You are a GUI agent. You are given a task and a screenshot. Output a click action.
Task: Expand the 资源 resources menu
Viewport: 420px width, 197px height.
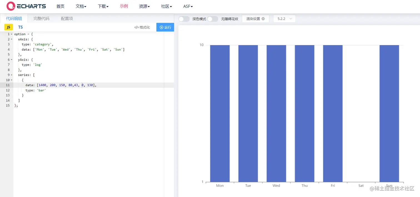(x=144, y=6)
